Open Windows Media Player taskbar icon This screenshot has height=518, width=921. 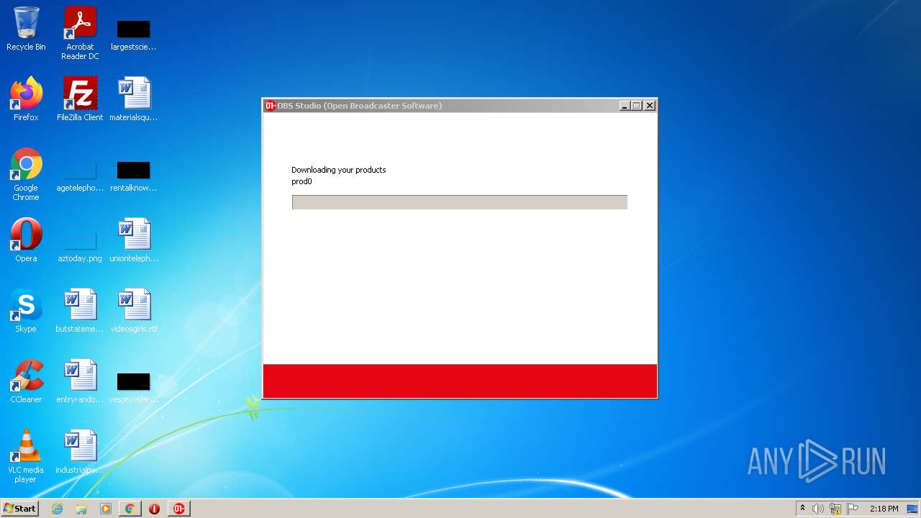pos(106,509)
